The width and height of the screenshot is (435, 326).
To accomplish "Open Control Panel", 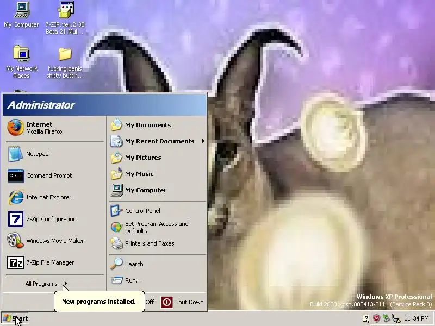I will [158, 211].
